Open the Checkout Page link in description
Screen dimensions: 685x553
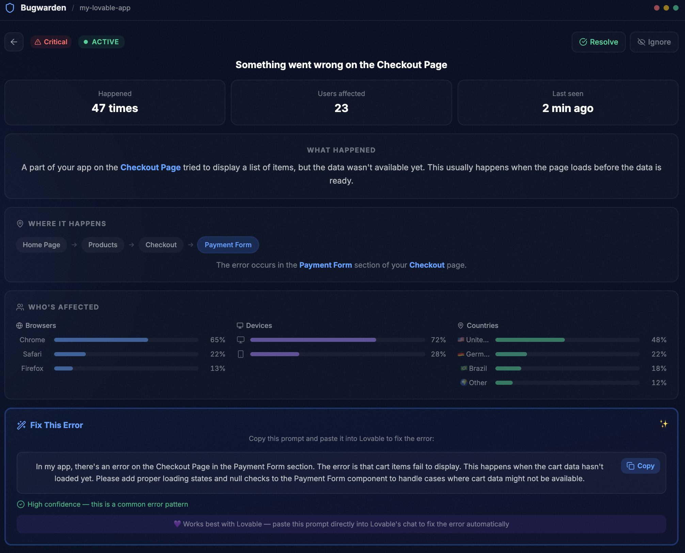(150, 168)
